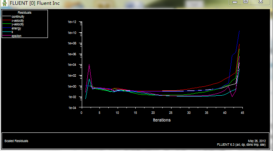Click the 'Scaled Residuals' caption
273x151 pixels.
16,141
